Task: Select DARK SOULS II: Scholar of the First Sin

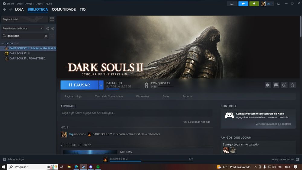Action: [28, 48]
